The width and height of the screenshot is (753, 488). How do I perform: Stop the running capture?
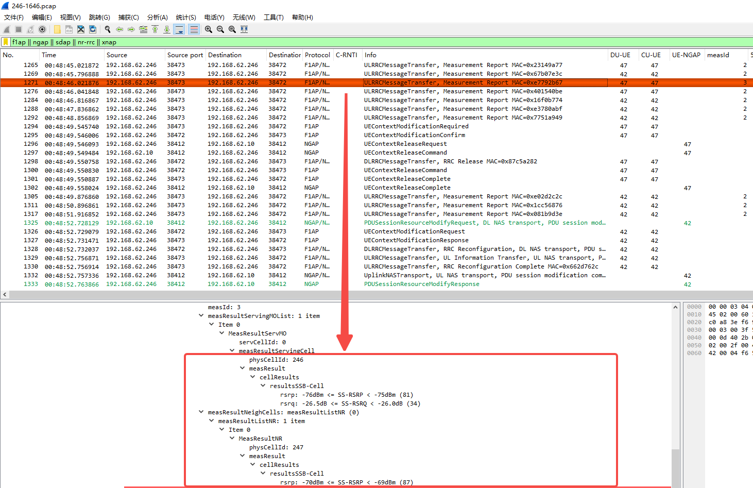(x=19, y=29)
